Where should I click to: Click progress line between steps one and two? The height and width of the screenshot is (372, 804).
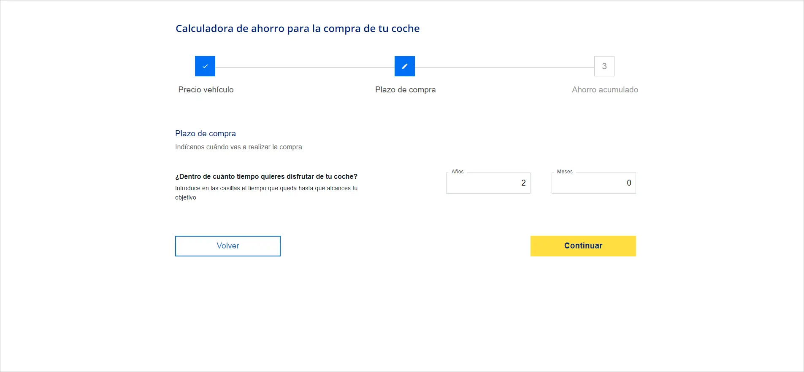click(x=305, y=67)
